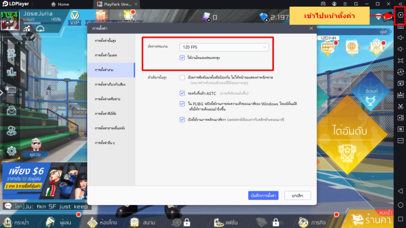Open the multi-instance window-plus icon
406x228 pixels.
pyautogui.click(x=400, y=83)
